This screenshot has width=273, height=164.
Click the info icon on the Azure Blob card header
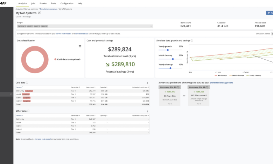pyautogui.click(x=178, y=87)
